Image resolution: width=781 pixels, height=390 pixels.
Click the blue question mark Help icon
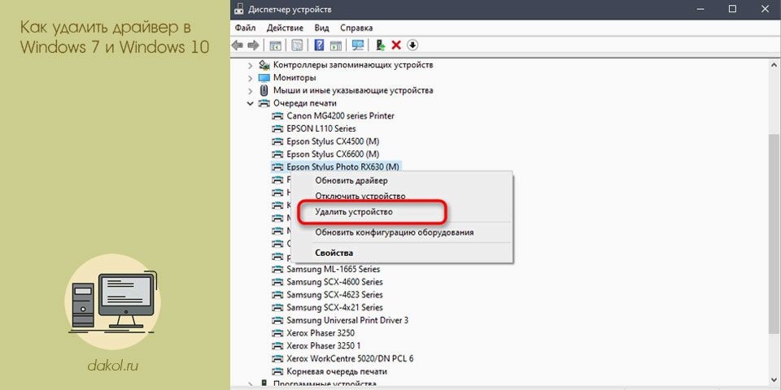pyautogui.click(x=320, y=45)
